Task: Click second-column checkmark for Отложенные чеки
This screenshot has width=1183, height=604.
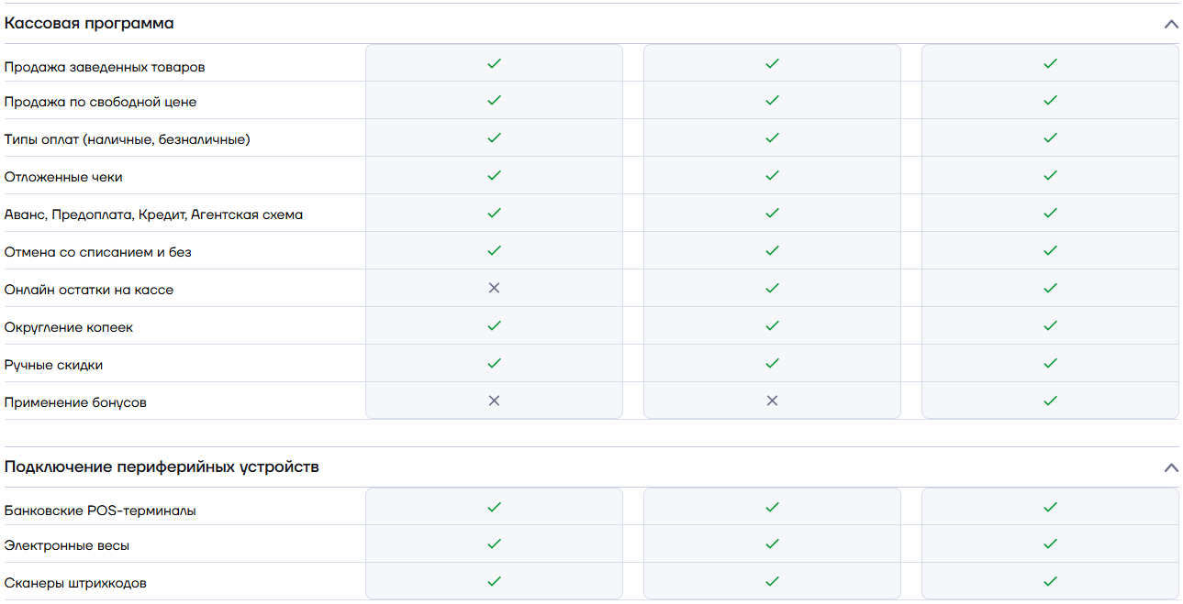Action: 772,175
